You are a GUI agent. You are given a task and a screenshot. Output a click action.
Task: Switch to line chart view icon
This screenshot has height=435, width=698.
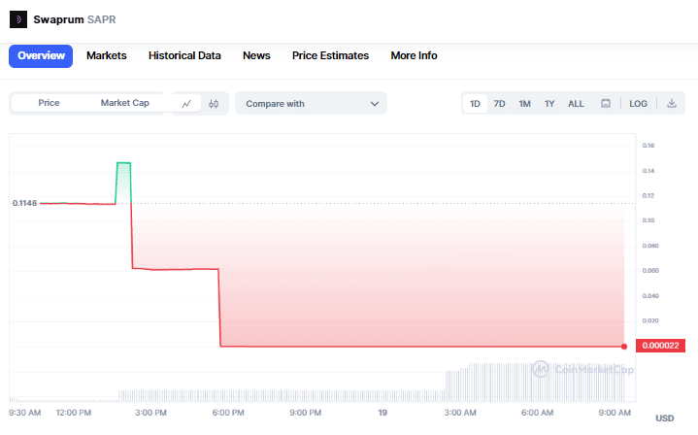186,103
